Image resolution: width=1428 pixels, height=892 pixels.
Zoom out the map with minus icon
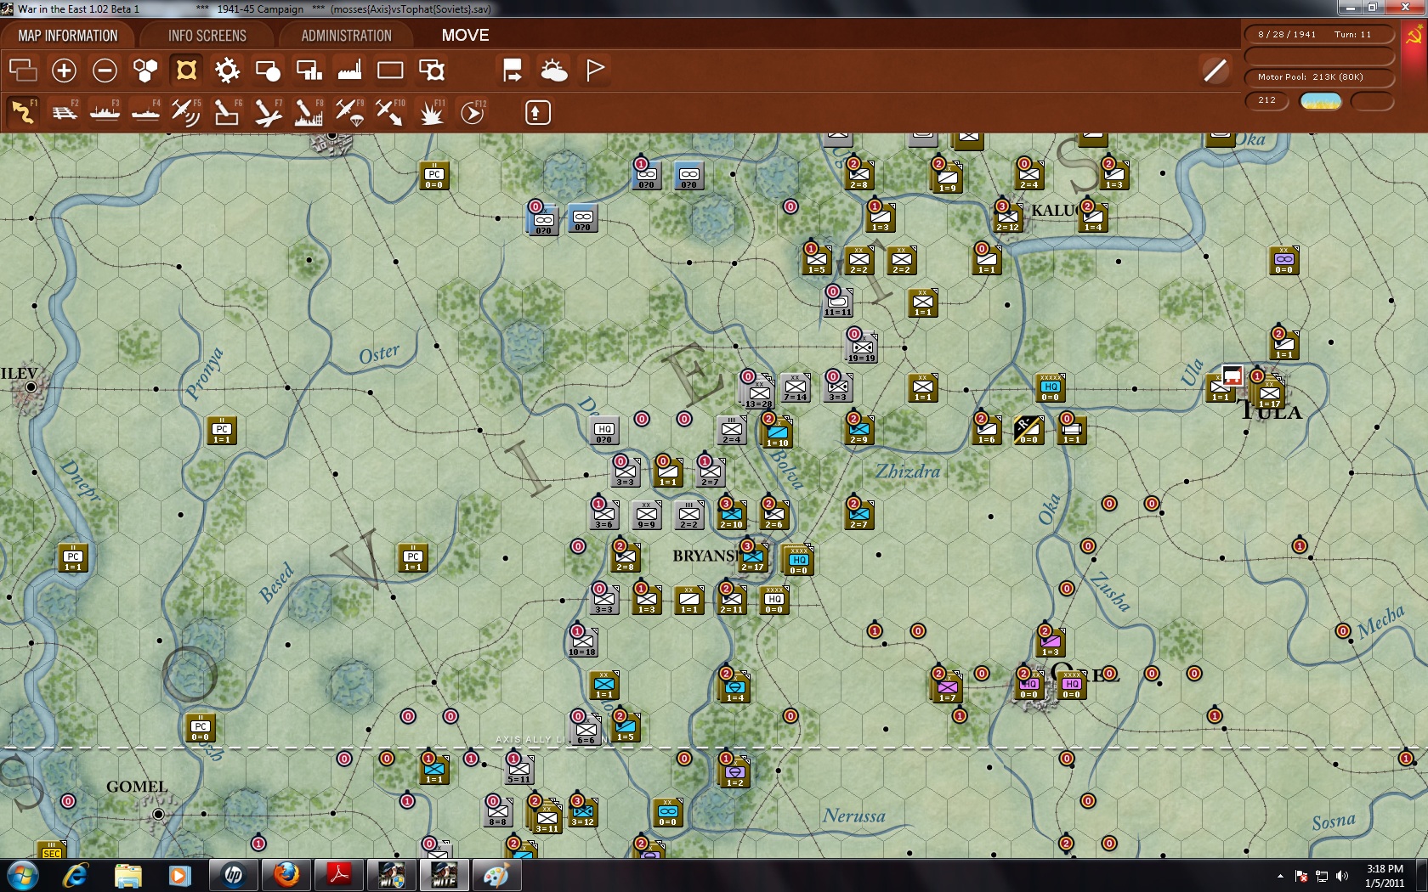coord(105,70)
